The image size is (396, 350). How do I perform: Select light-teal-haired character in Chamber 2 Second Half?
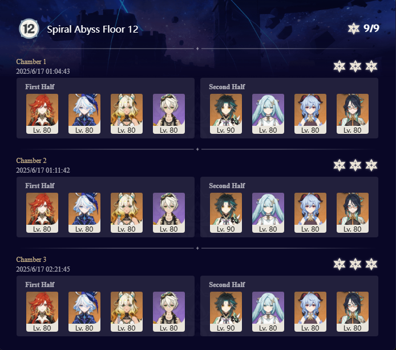click(x=268, y=213)
